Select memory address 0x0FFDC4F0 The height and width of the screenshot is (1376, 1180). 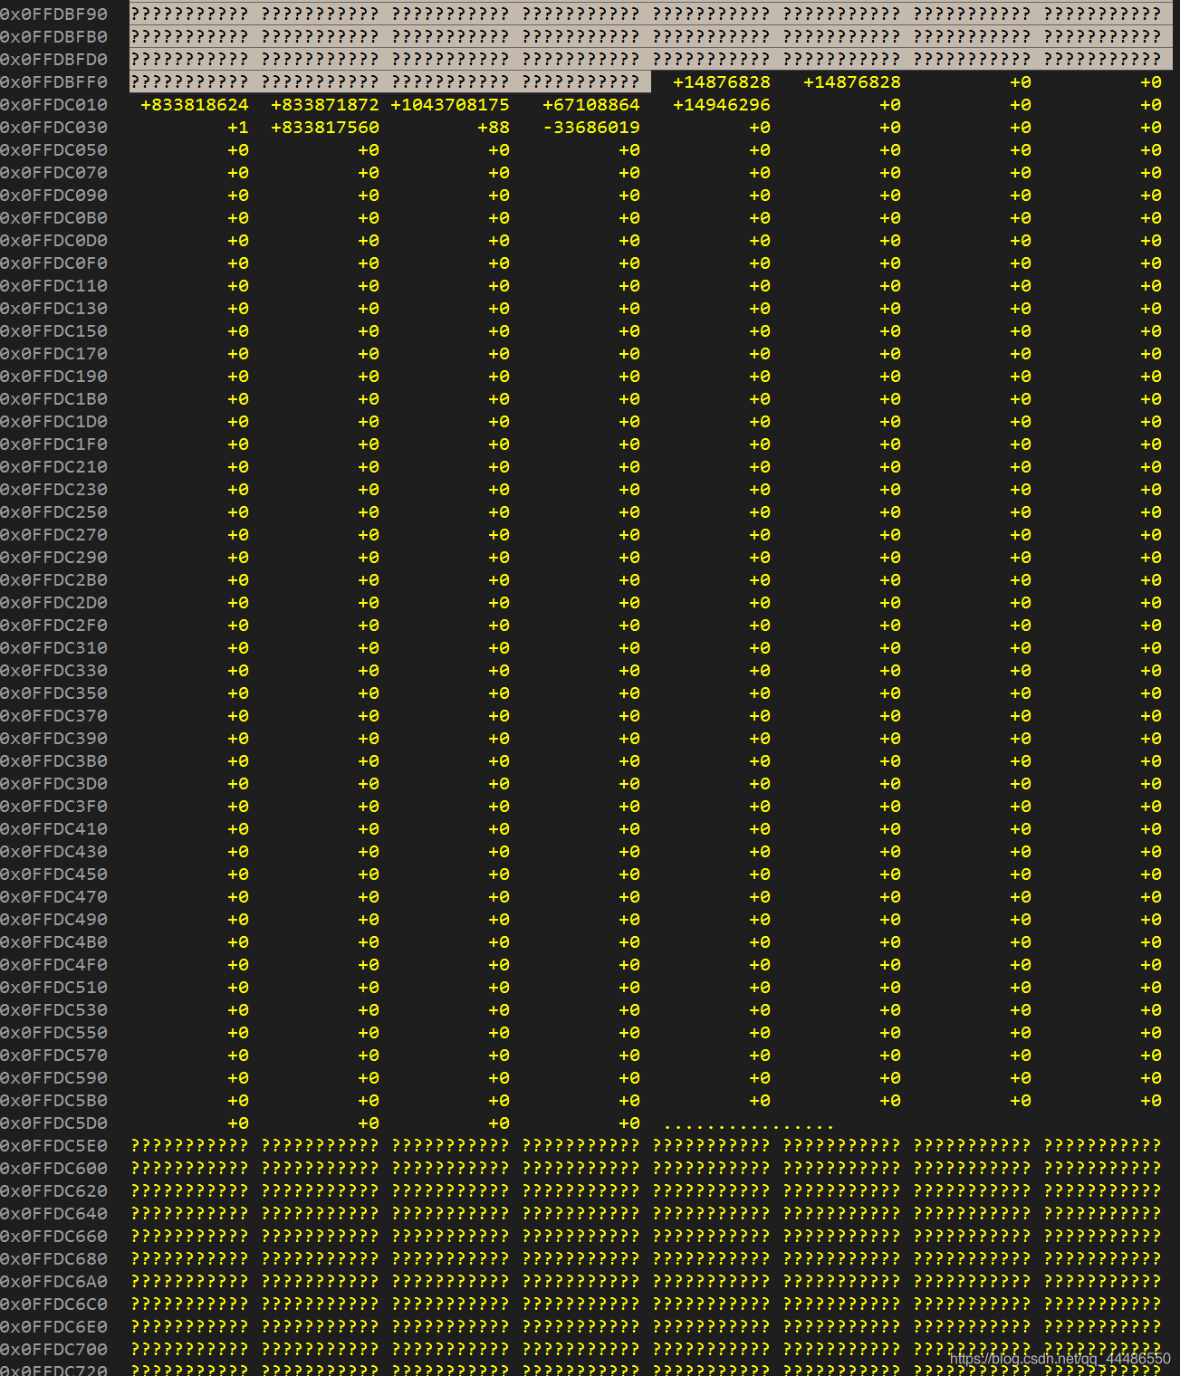[53, 965]
